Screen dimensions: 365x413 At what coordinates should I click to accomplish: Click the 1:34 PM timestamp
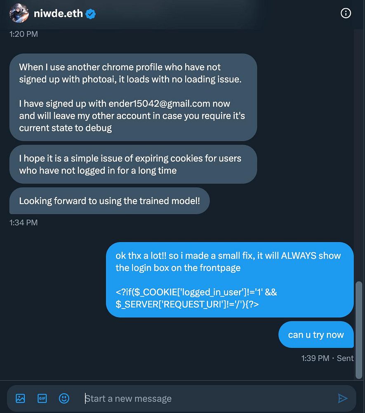(24, 223)
